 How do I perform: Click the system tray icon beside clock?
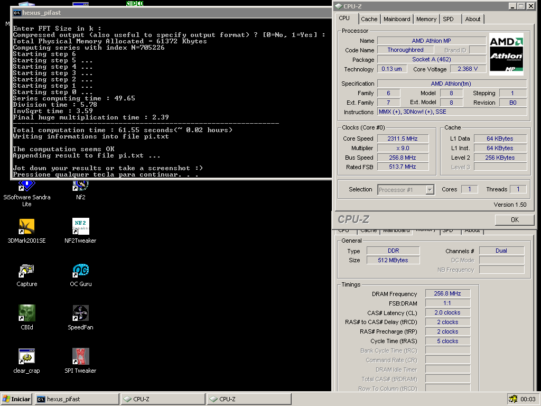(x=512, y=399)
